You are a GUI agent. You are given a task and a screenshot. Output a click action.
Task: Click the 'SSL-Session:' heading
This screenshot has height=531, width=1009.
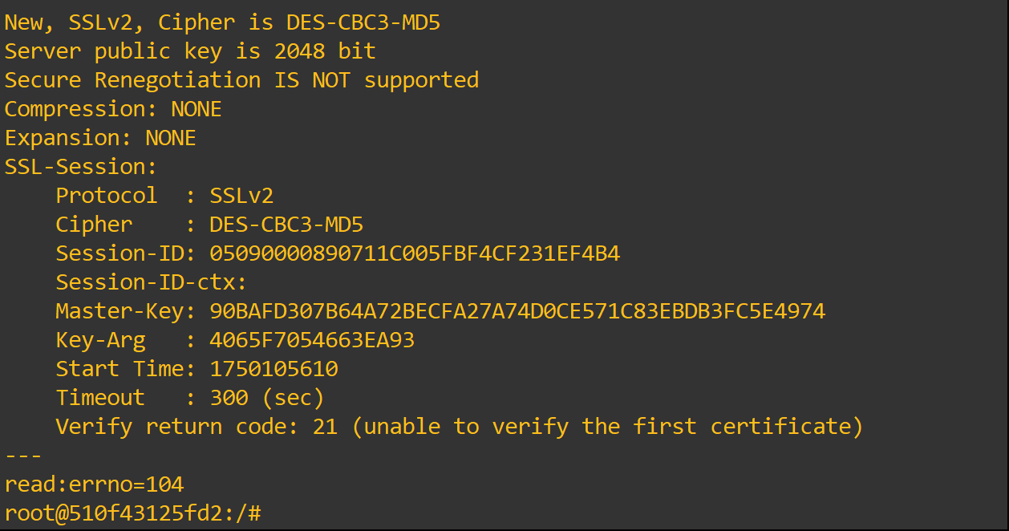(81, 167)
